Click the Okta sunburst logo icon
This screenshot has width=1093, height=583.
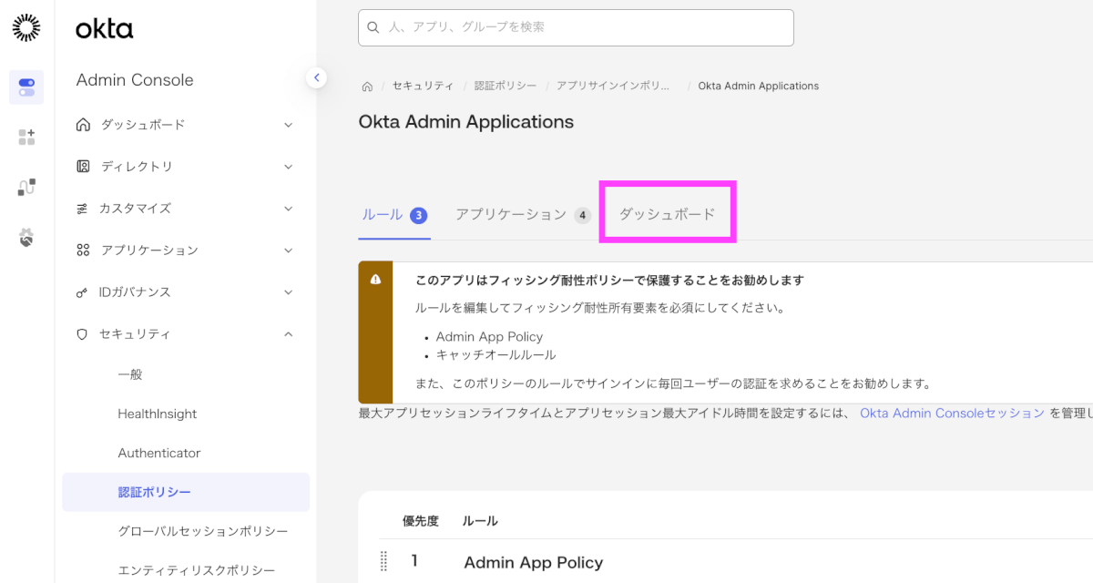[26, 28]
